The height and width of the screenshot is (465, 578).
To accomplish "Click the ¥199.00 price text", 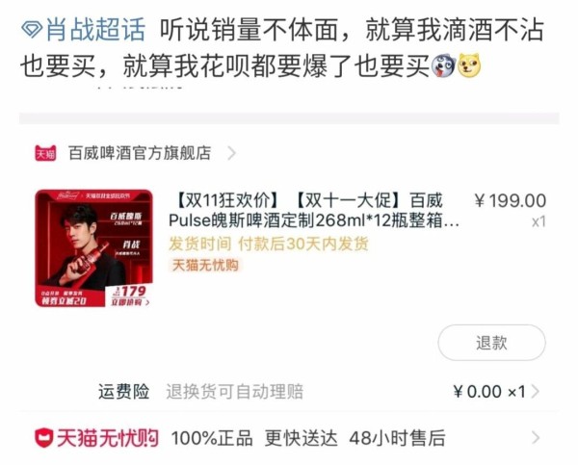I will coord(510,201).
